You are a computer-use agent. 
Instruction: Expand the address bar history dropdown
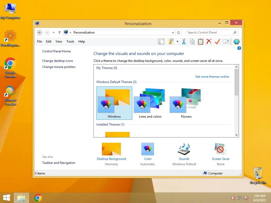(173, 33)
